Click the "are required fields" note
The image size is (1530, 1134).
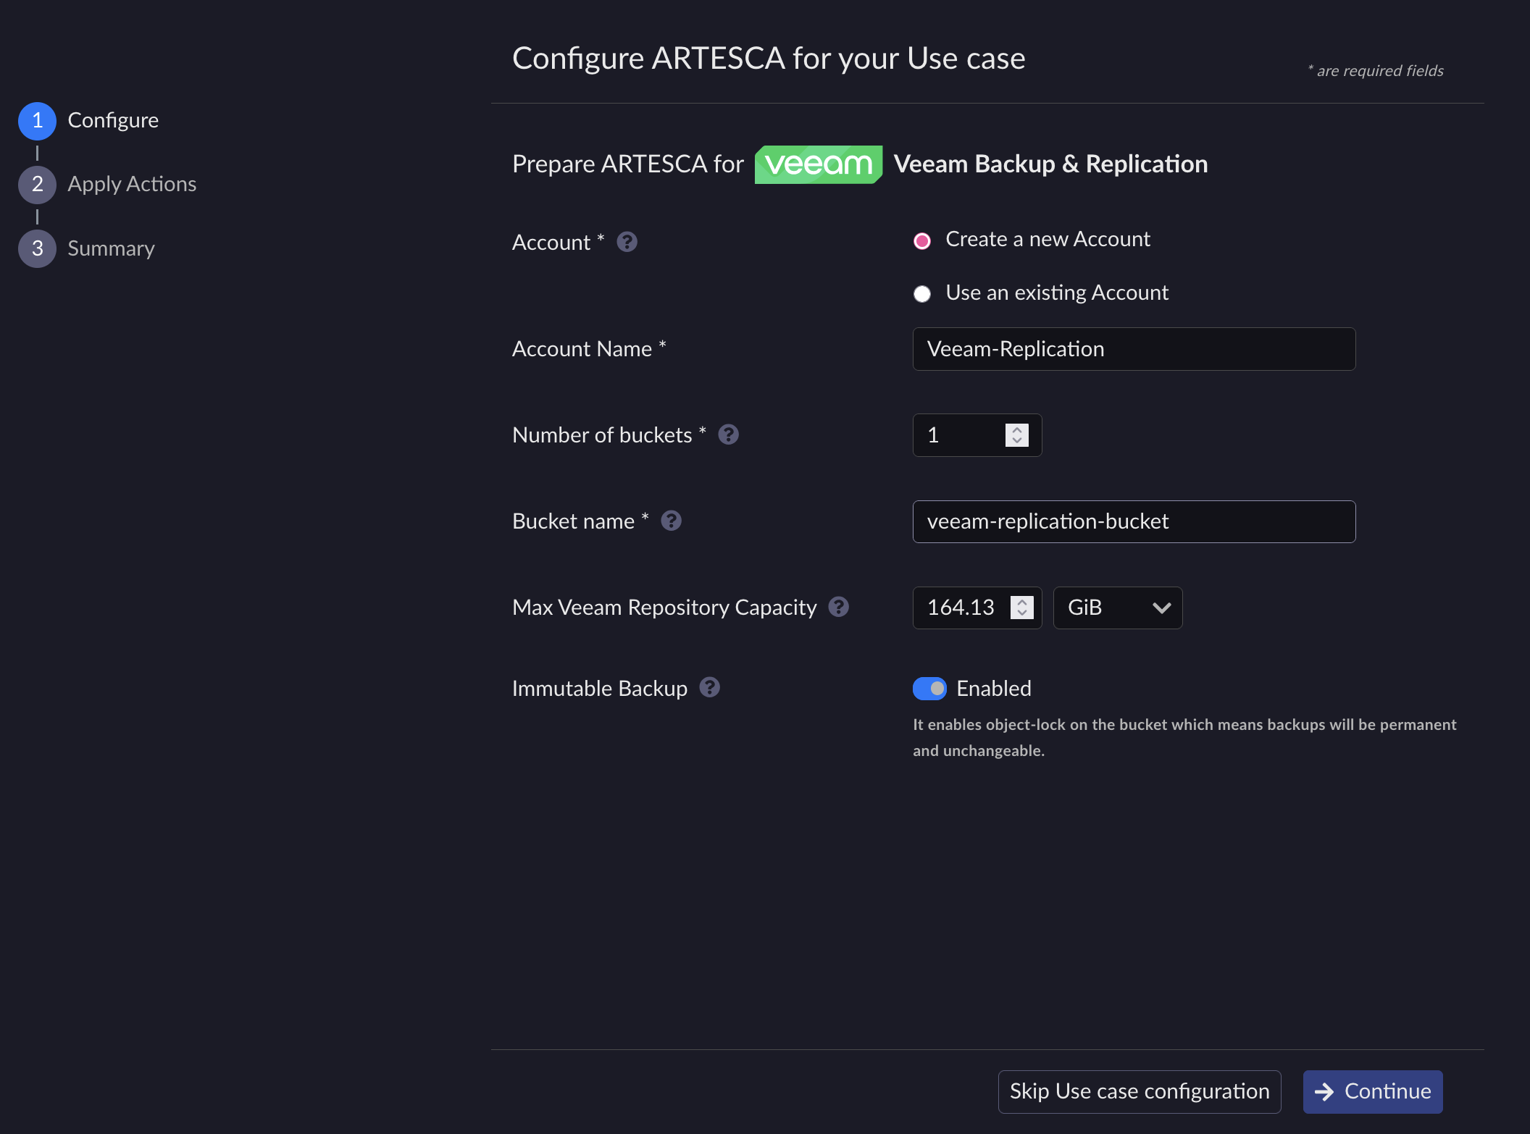1376,70
